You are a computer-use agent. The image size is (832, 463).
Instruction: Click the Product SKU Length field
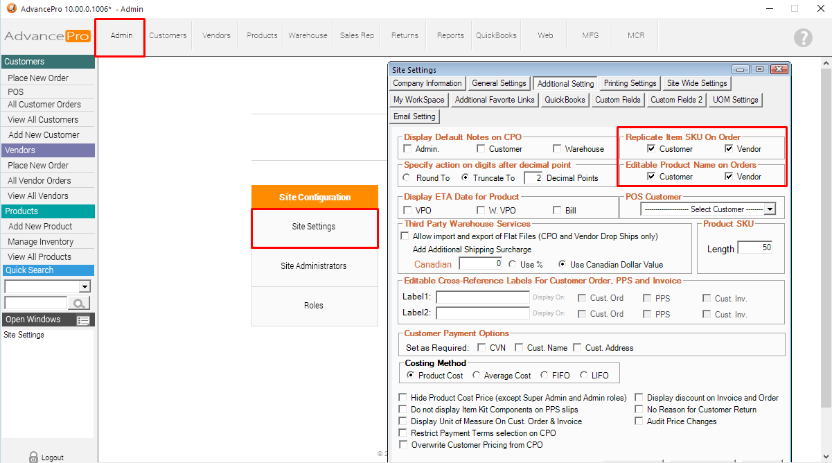[x=754, y=248]
